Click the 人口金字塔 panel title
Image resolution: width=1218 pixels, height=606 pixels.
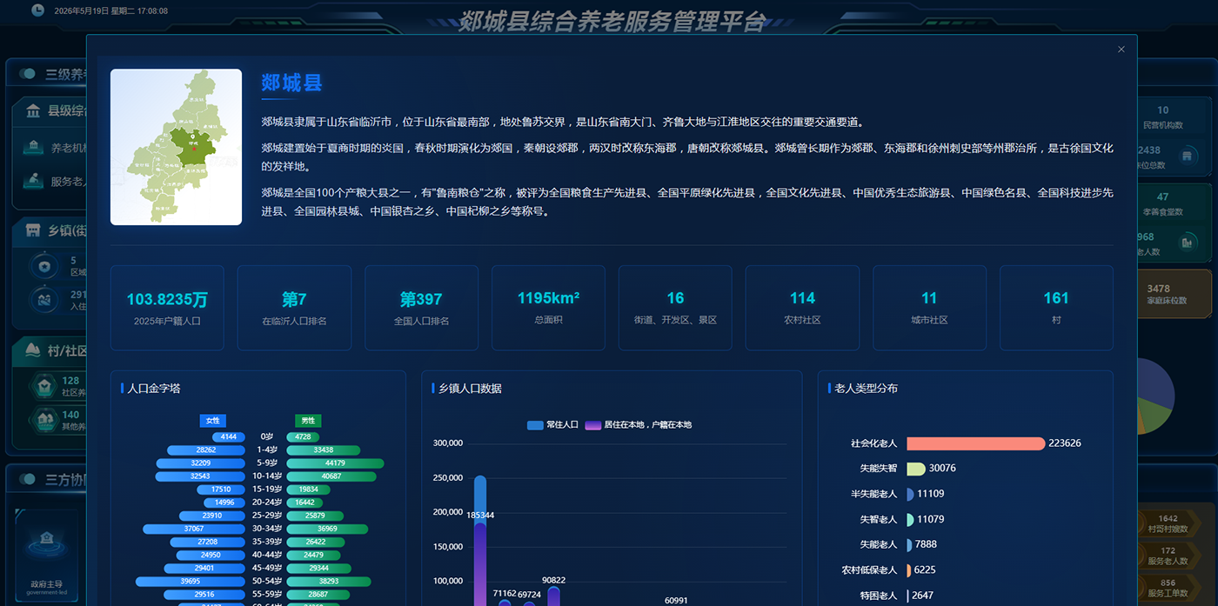pyautogui.click(x=154, y=389)
